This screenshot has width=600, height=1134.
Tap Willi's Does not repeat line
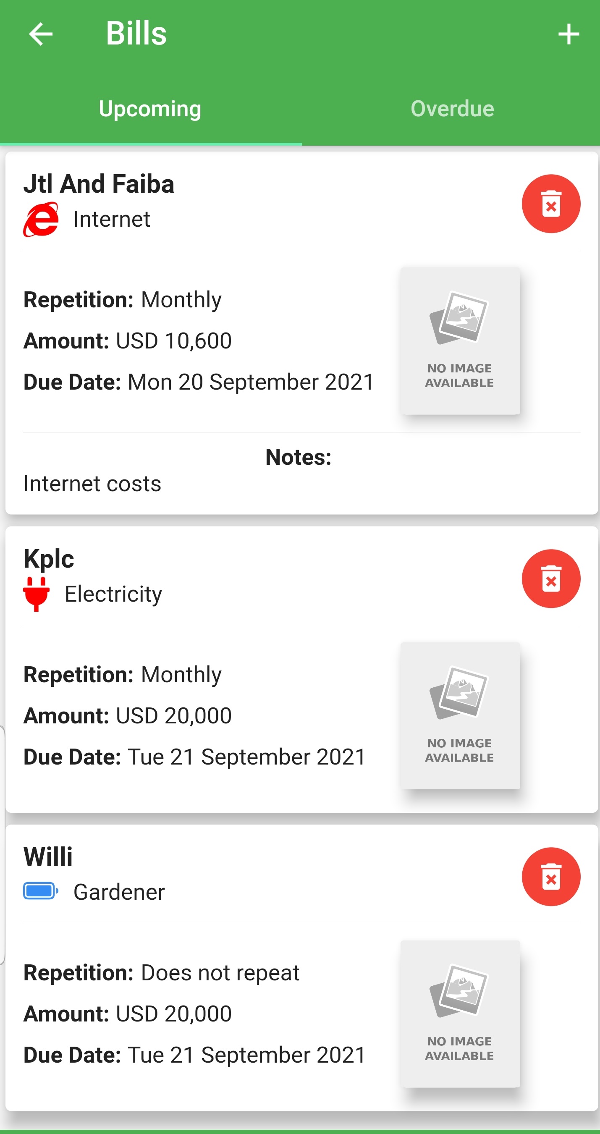162,972
